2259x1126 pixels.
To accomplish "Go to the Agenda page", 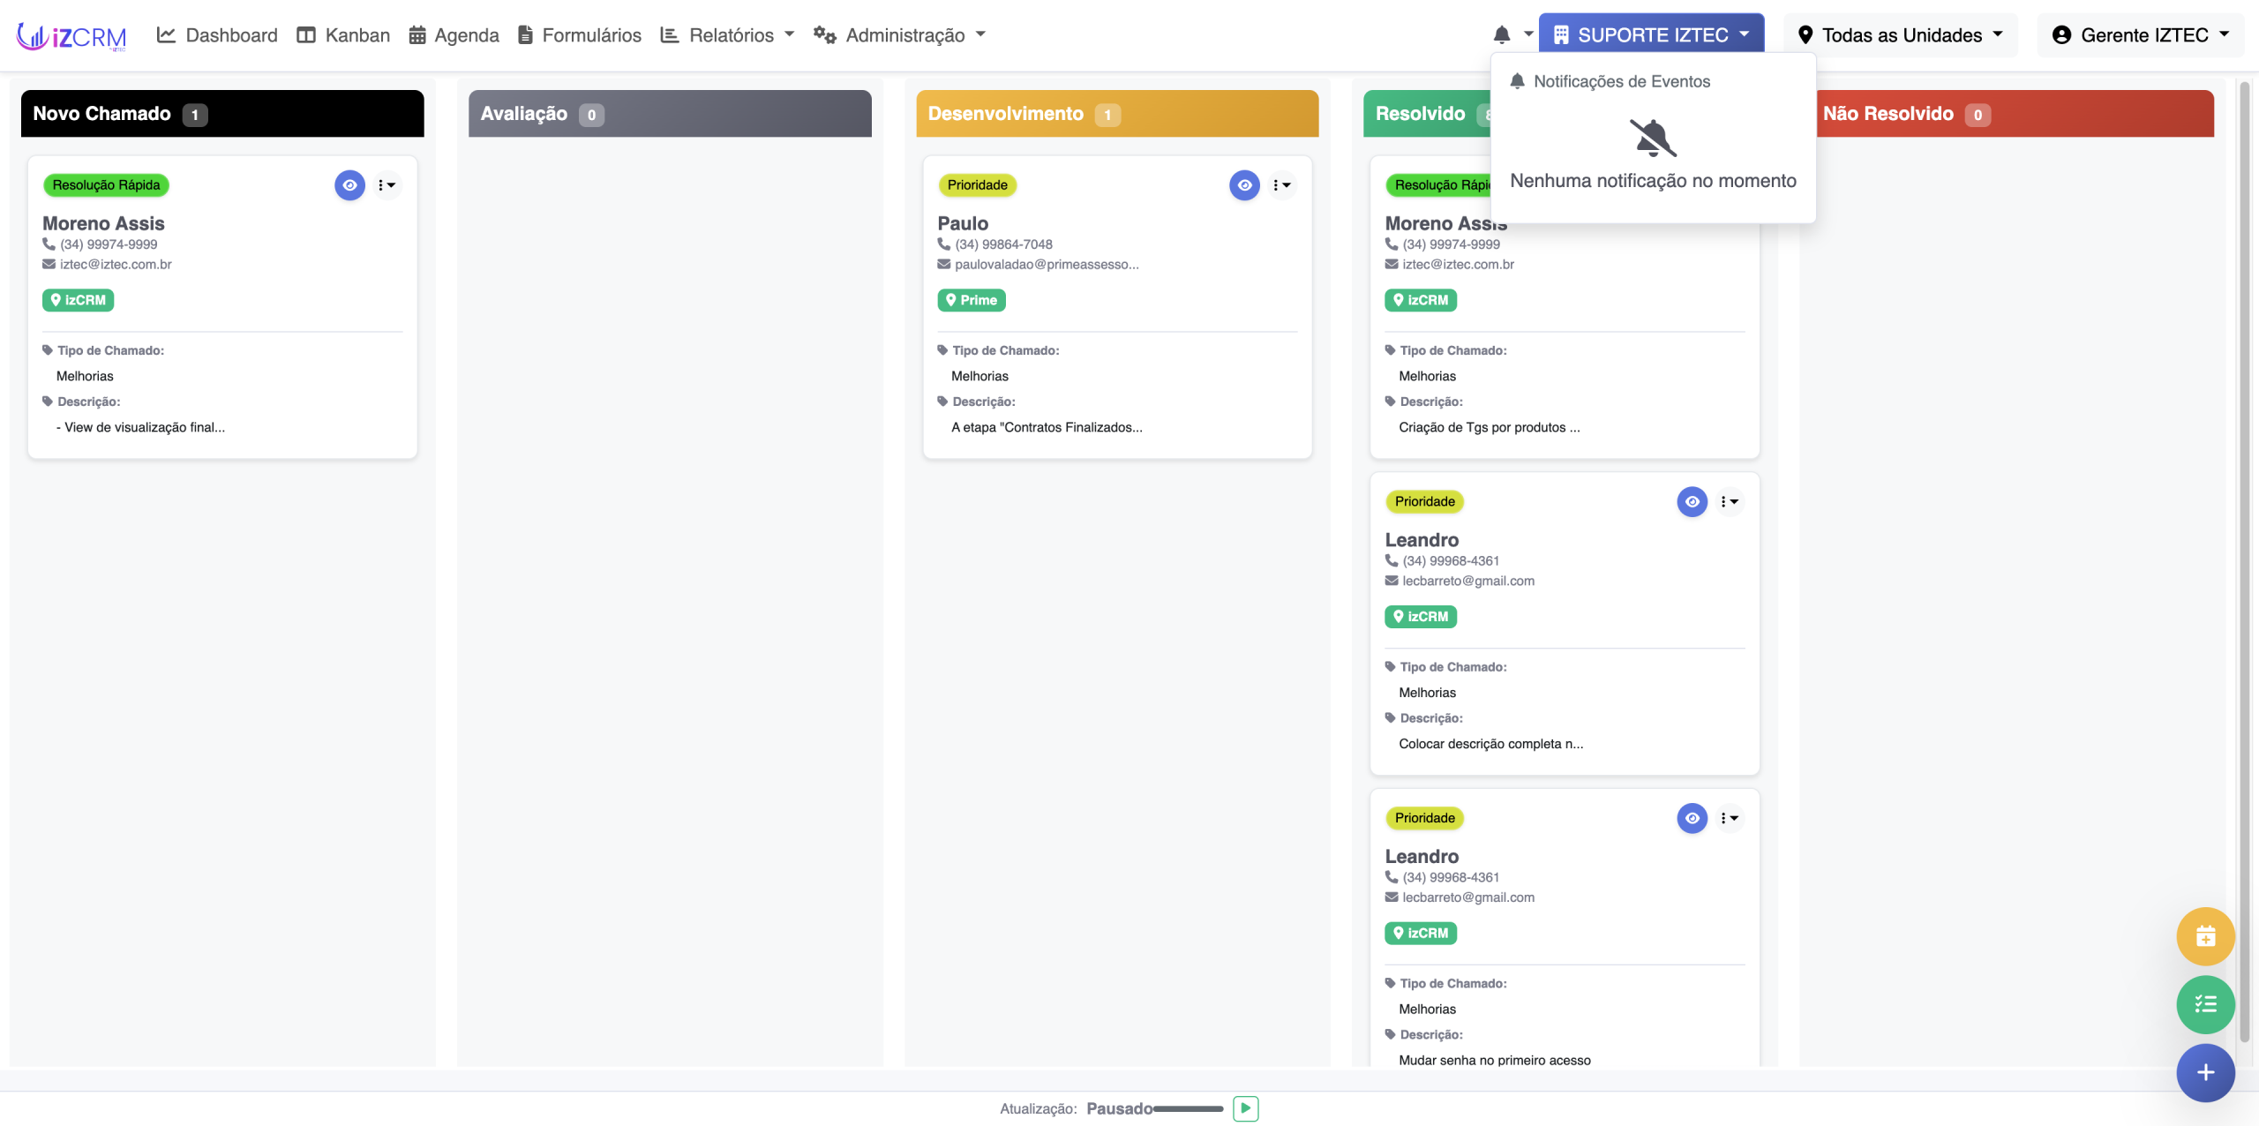I will click(x=454, y=35).
